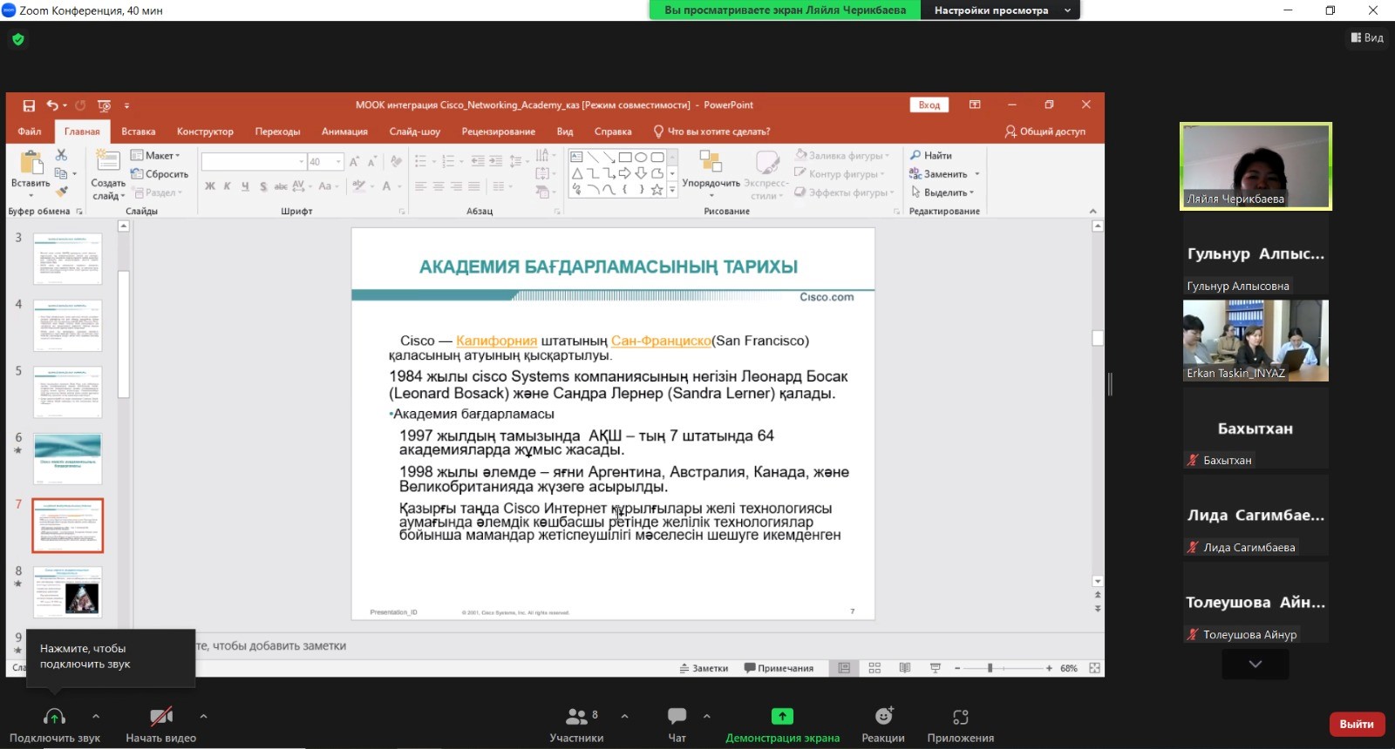The image size is (1395, 749).
Task: Switch to slide sorter view icon
Action: click(874, 668)
